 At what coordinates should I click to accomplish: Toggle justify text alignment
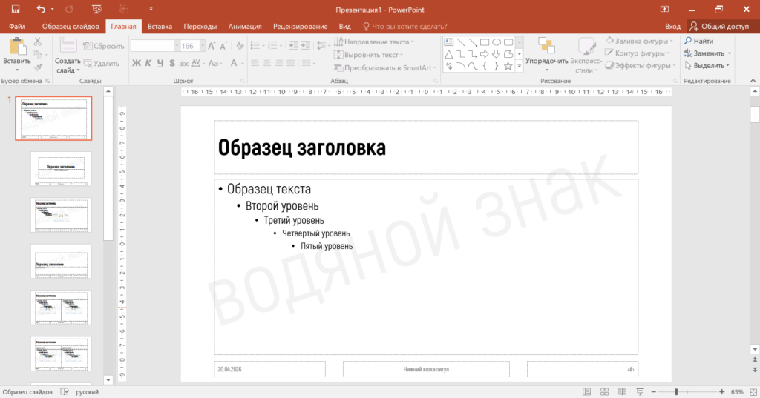click(x=290, y=63)
